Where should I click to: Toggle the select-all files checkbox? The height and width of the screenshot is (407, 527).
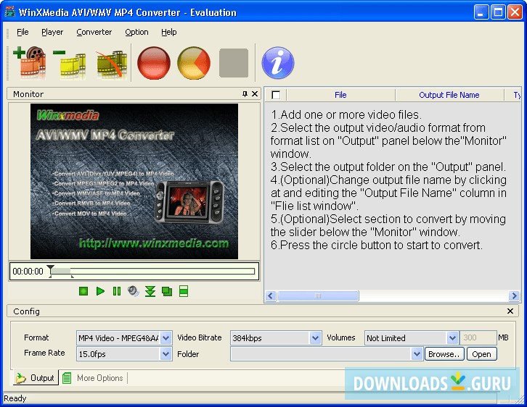click(x=276, y=95)
